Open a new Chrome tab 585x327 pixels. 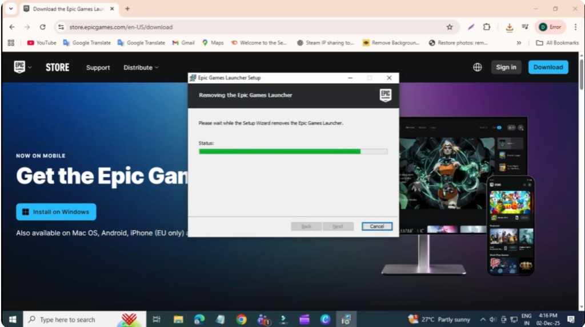(x=127, y=9)
